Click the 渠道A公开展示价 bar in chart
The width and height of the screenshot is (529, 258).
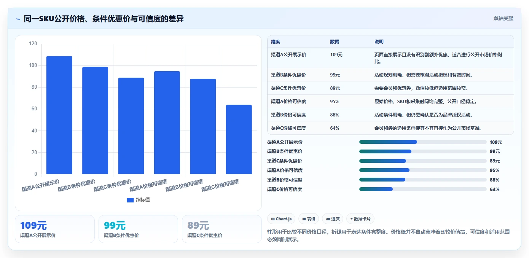pyautogui.click(x=59, y=115)
